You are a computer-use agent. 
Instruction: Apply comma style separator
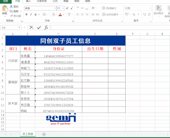click(138, 15)
